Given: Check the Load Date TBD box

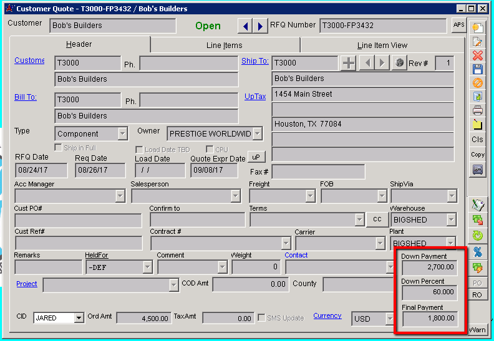Looking at the screenshot, I should click(140, 150).
